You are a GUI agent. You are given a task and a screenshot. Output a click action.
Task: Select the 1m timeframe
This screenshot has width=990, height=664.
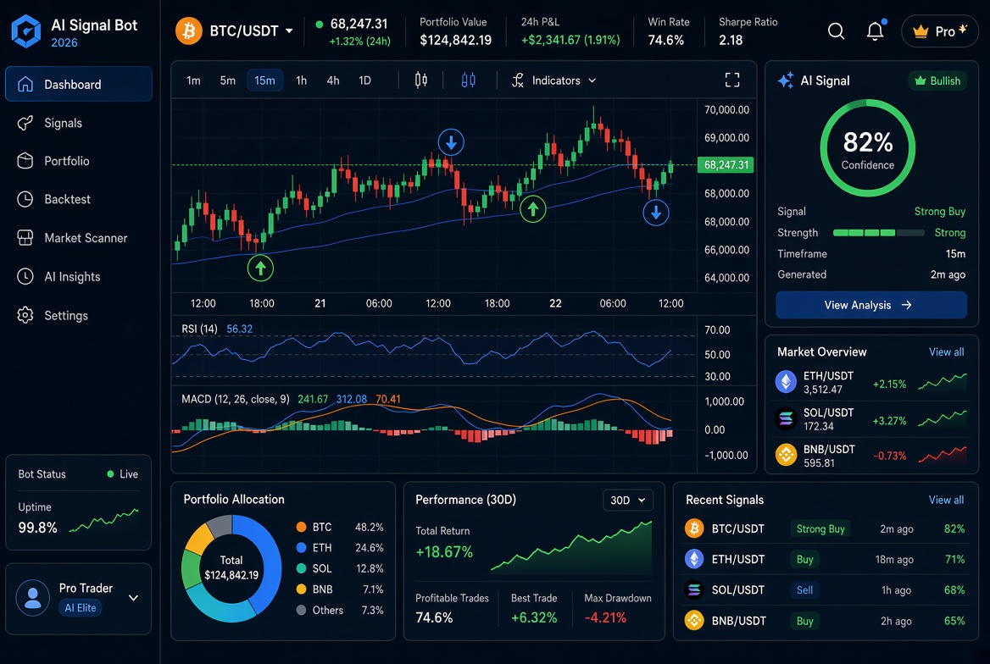click(x=193, y=80)
